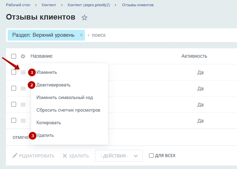This screenshot has width=237, height=169.
Task: Toggle the select-all checkbox in header
Action: [x=14, y=56]
